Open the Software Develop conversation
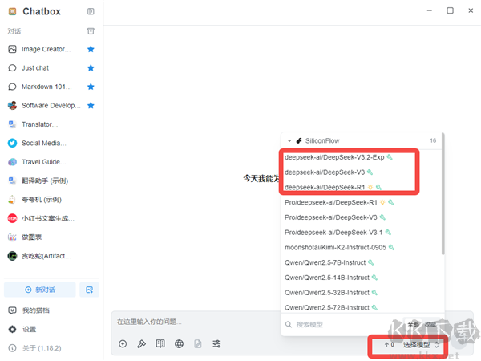The width and height of the screenshot is (481, 361). tap(51, 106)
